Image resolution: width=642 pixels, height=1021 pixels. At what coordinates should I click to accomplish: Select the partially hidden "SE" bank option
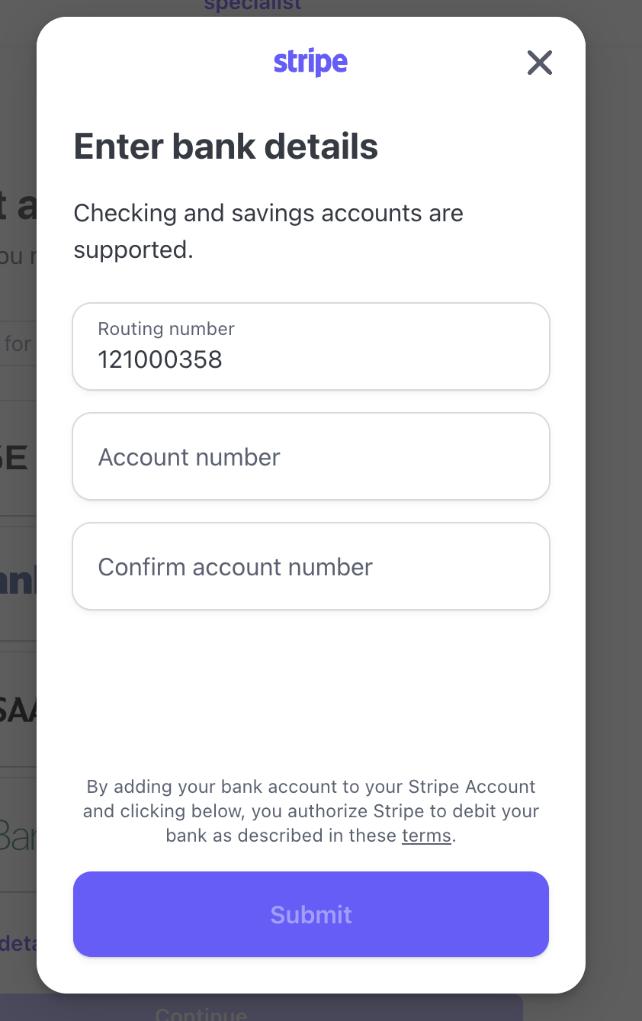click(15, 458)
